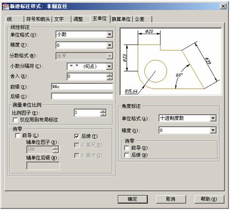Viewport: 230px width, 210px height.
Task: Switch to the 文字 tab
Action: (61, 19)
